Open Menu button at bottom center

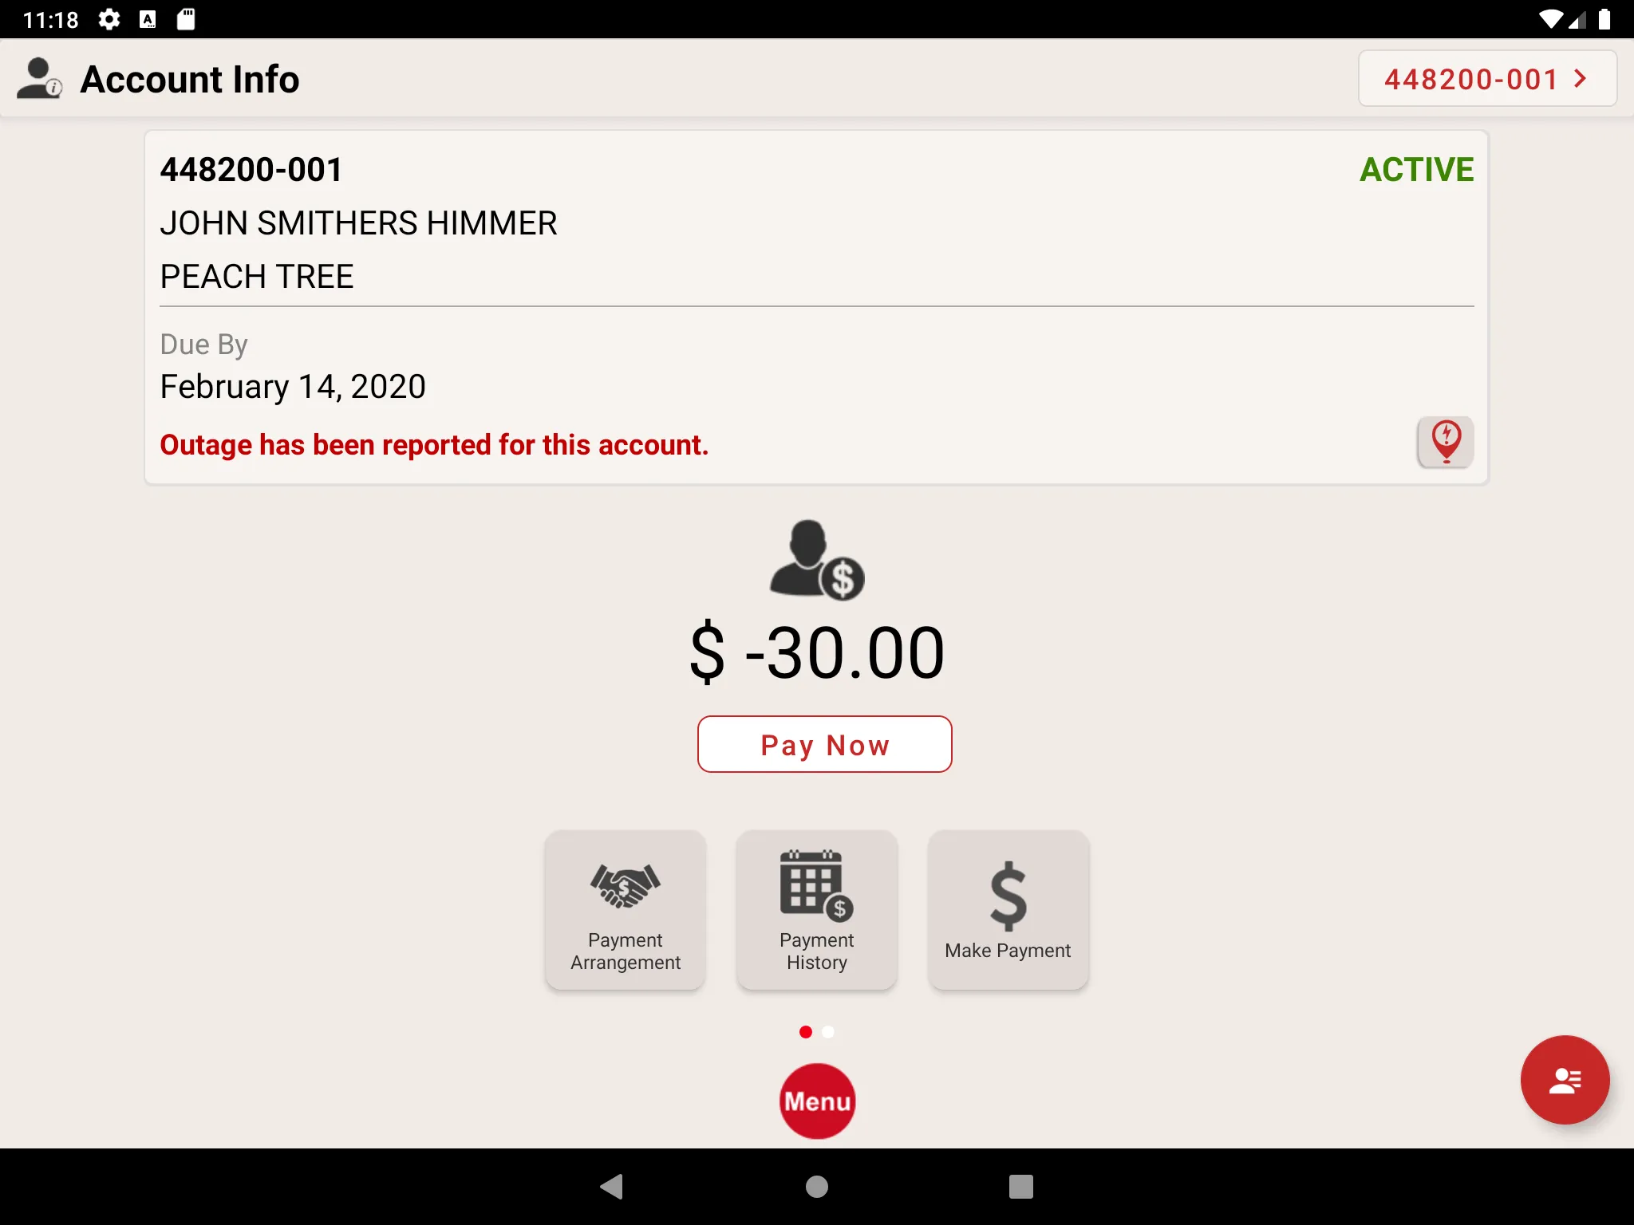pyautogui.click(x=817, y=1100)
